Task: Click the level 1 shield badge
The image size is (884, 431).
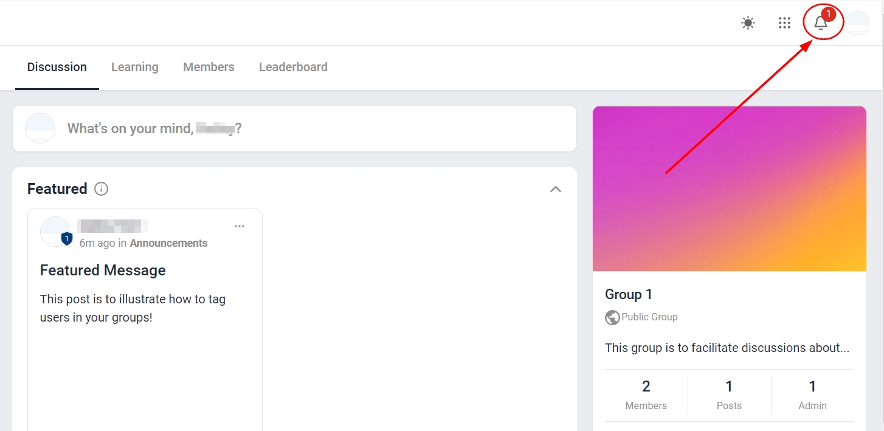Action: pos(67,239)
